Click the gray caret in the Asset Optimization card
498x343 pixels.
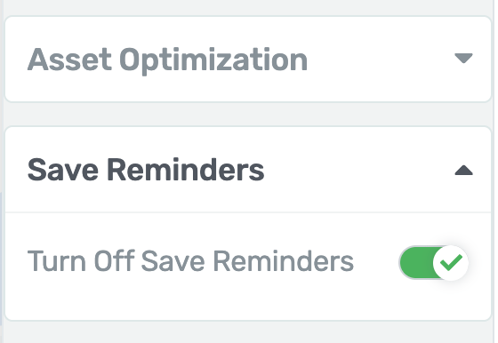(x=463, y=59)
